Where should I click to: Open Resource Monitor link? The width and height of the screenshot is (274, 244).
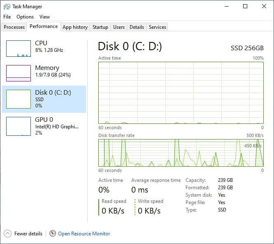(x=84, y=234)
